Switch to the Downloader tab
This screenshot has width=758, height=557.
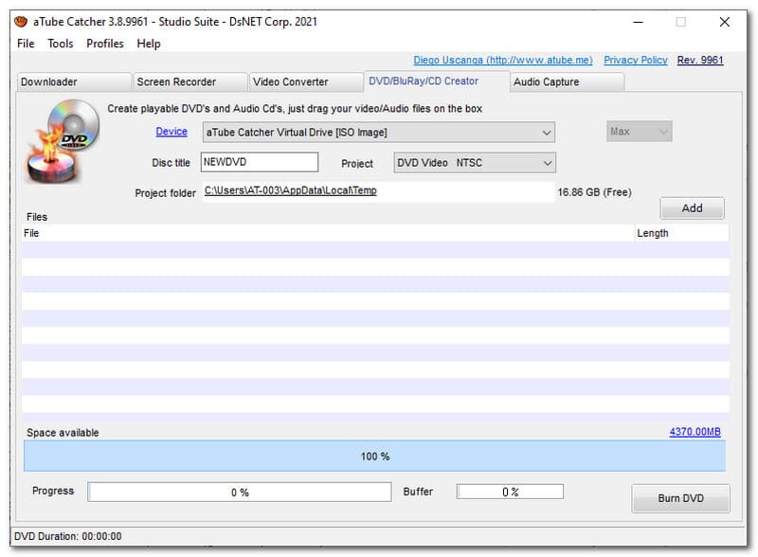click(74, 81)
